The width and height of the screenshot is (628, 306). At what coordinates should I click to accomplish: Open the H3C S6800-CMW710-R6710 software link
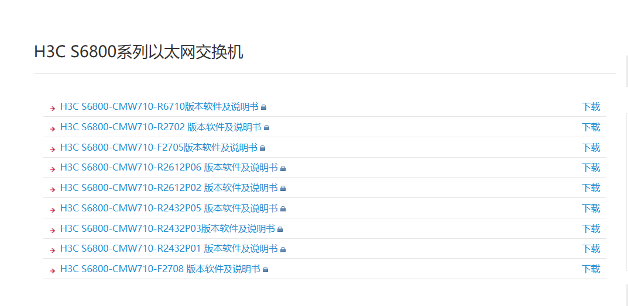(159, 107)
